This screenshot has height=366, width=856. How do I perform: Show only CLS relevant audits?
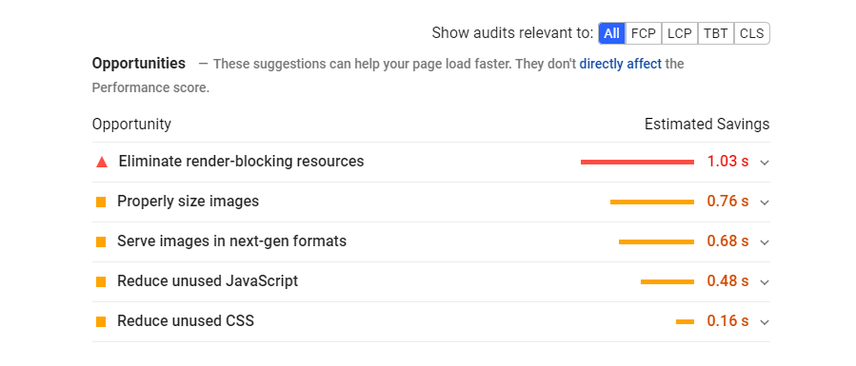[x=751, y=33]
